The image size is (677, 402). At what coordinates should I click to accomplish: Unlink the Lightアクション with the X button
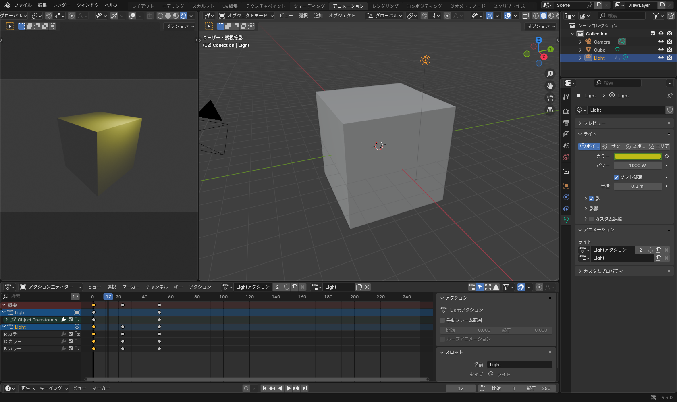(666, 250)
